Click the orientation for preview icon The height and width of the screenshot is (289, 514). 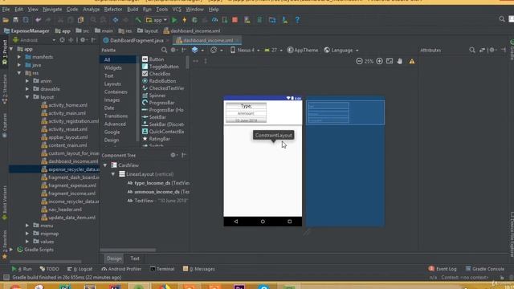[x=214, y=50]
